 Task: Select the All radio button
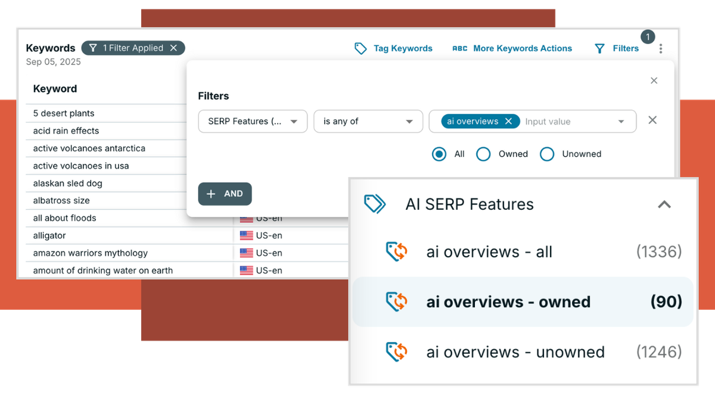439,154
